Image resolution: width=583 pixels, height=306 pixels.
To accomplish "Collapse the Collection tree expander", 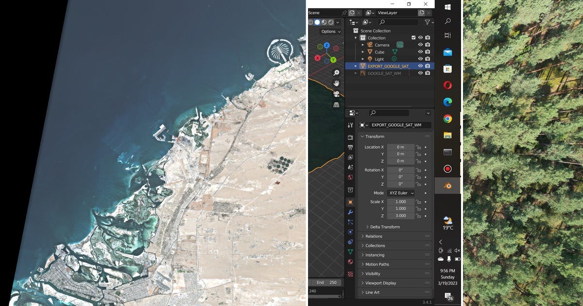I will tap(356, 38).
